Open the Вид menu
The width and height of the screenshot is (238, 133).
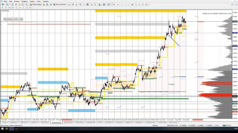[11, 1]
